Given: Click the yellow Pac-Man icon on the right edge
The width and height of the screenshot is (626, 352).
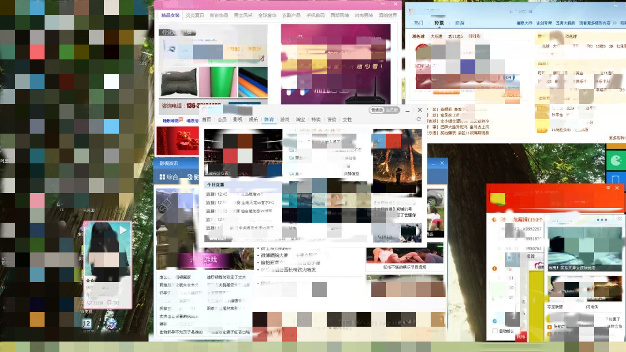Looking at the screenshot, I should 616,160.
